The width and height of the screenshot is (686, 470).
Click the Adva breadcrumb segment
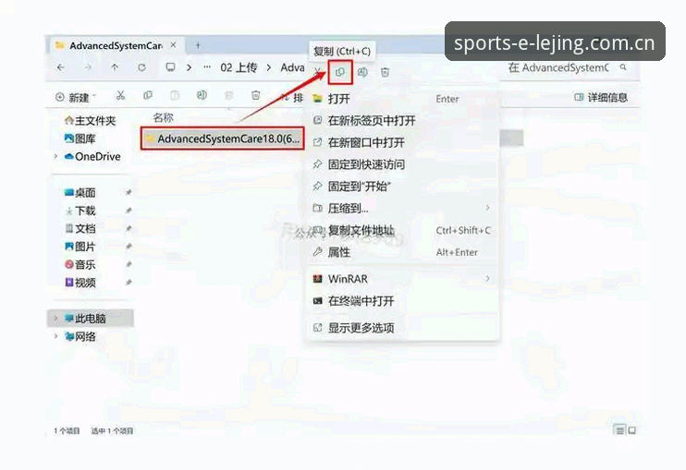click(x=292, y=67)
